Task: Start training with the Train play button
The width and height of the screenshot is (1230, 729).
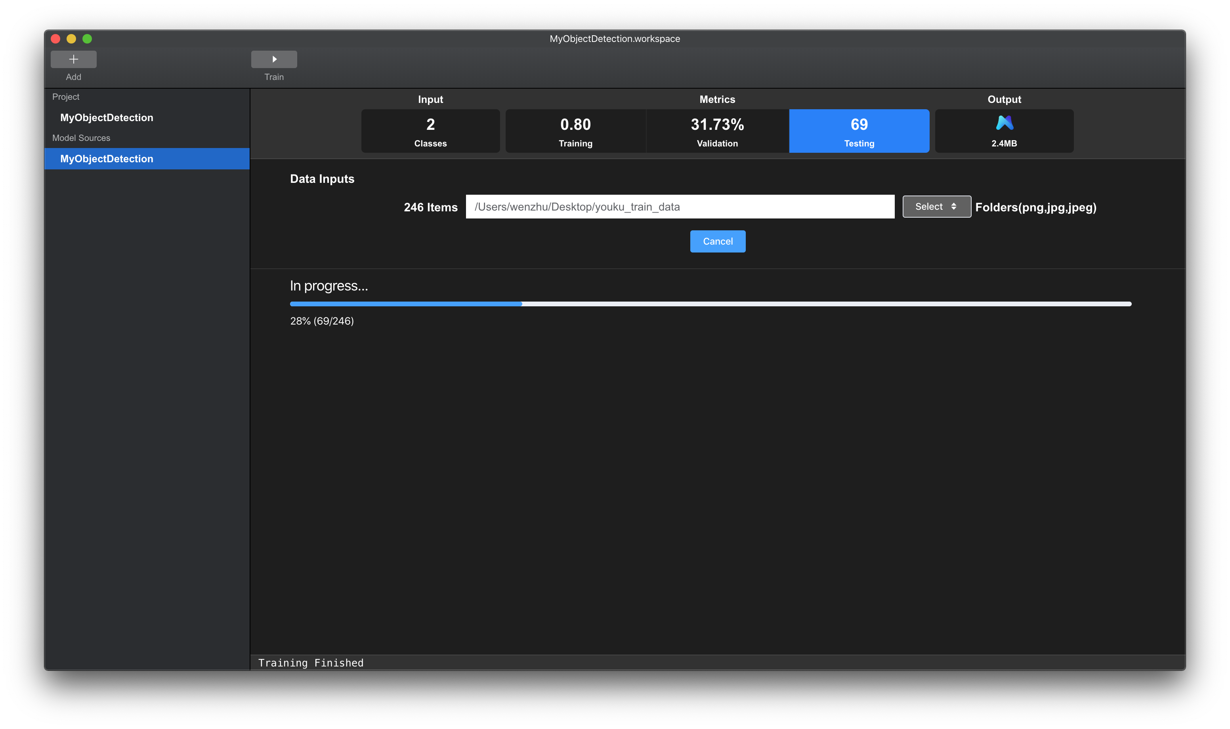Action: (x=274, y=59)
